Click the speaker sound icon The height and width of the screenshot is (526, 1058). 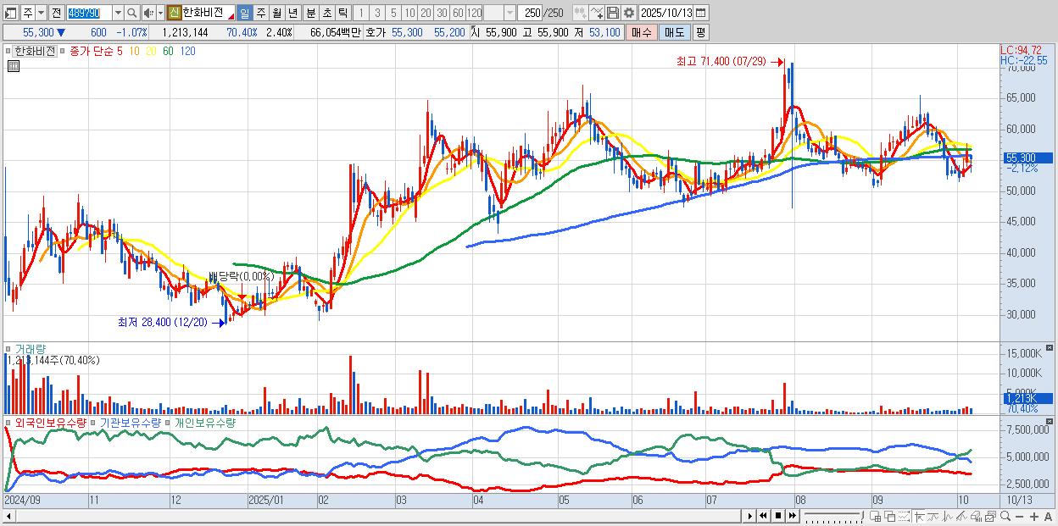point(148,13)
